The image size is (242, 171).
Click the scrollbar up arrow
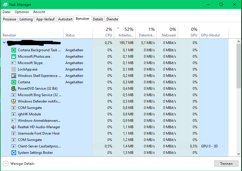pos(238,41)
